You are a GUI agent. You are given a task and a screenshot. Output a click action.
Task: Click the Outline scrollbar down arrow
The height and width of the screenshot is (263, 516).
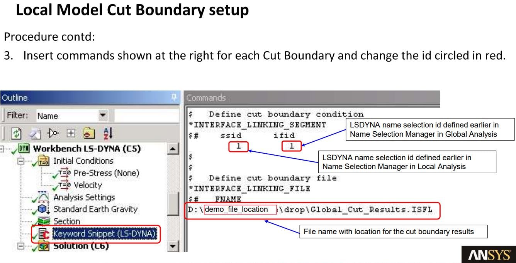[x=174, y=246]
